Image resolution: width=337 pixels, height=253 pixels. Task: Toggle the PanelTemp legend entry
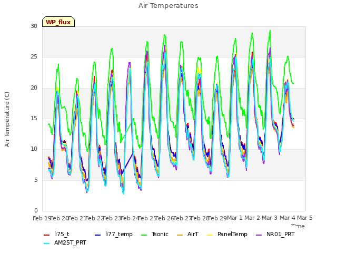click(227, 234)
